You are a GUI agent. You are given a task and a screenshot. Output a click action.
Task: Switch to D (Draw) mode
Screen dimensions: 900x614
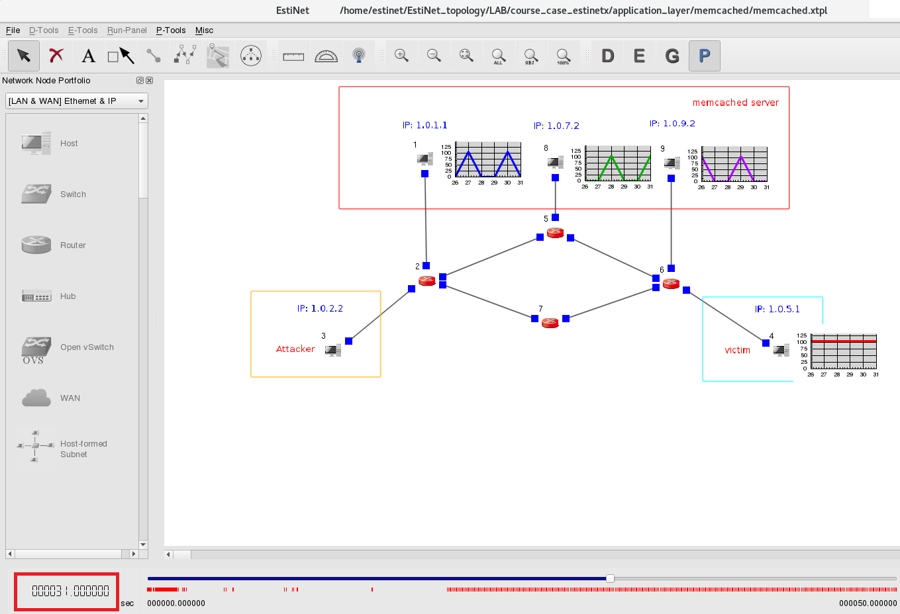607,56
